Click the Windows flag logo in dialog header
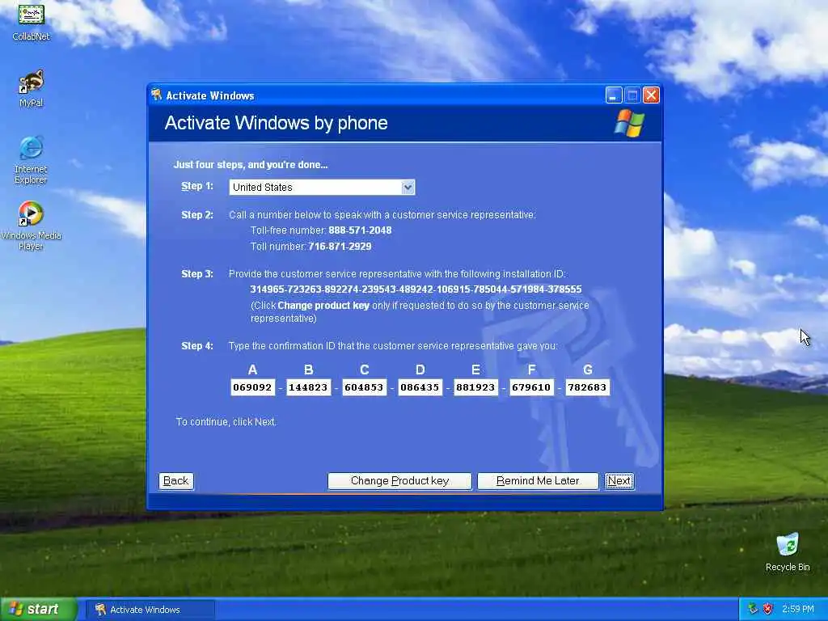Screen dimensions: 828x621 pos(629,123)
